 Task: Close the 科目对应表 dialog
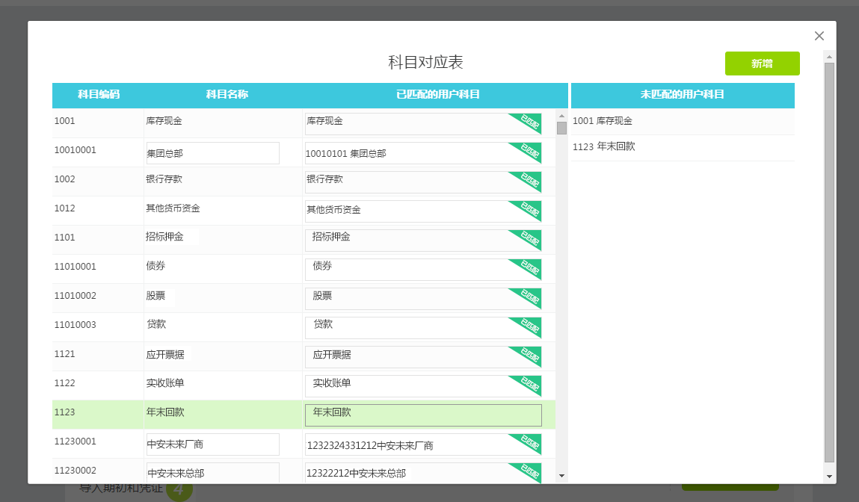[x=819, y=36]
